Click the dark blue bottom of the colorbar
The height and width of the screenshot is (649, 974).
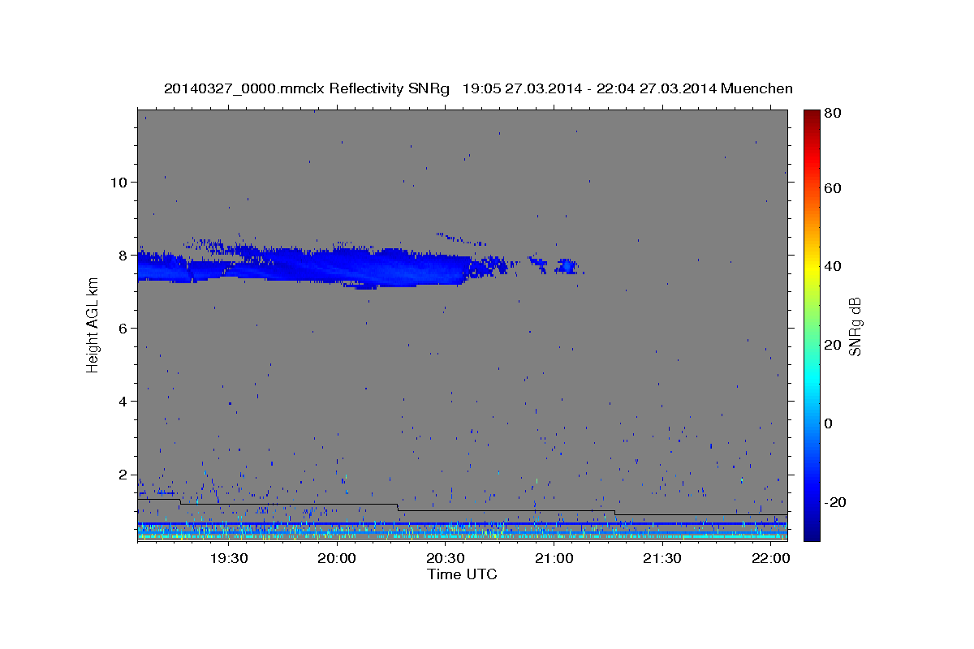coord(812,531)
